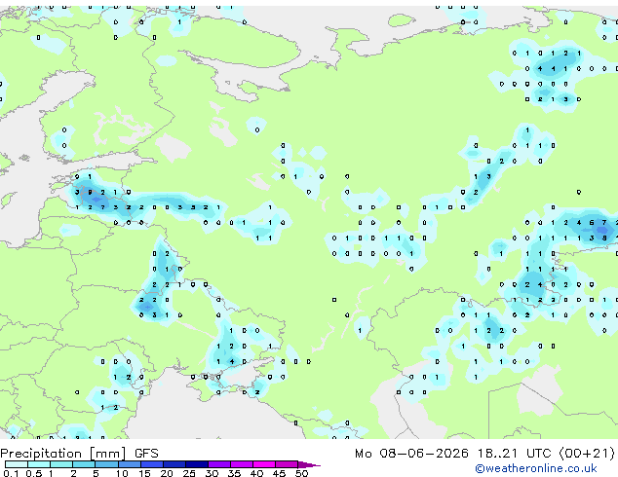618x477 pixels.
Task: Click the 'Mo 08-06-2026 18..21 UTC (00+21)' timestamp
Action: 484,454
